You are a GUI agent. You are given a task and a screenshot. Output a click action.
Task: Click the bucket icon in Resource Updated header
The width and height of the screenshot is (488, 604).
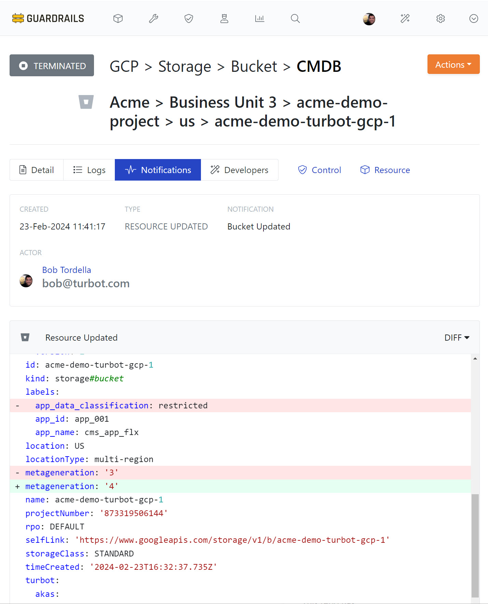coord(25,338)
